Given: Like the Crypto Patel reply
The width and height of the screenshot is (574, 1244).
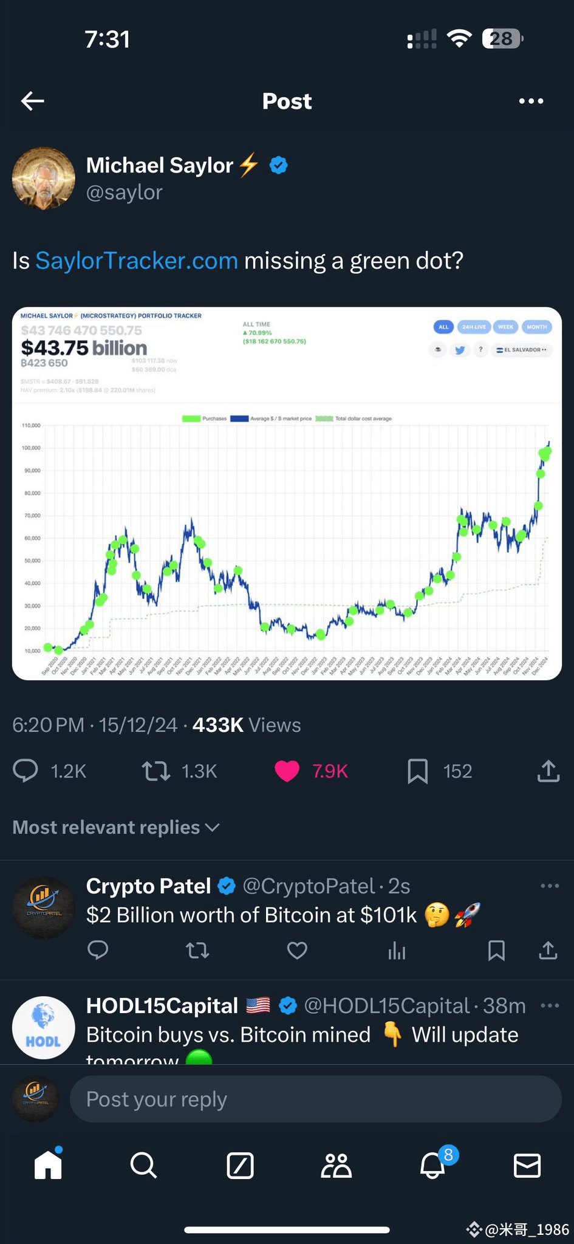Looking at the screenshot, I should point(297,950).
